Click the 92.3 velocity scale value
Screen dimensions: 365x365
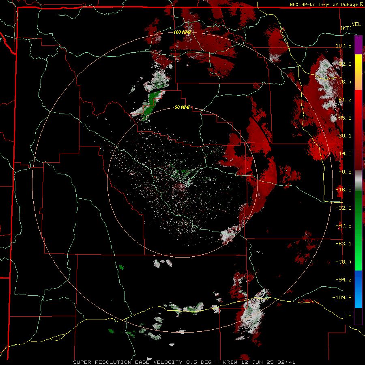pos(345,64)
